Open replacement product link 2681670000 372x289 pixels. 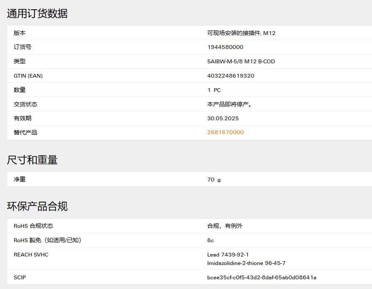pyautogui.click(x=225, y=132)
